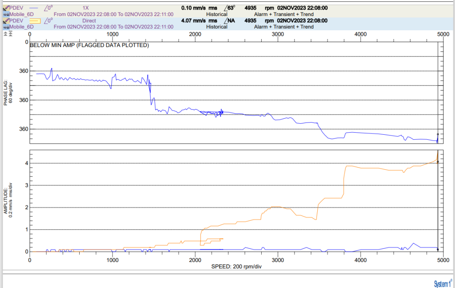Screen dimensions: 455x288
Task: Click the probe icon beside the Direct PDEV row
Action: (6, 21)
